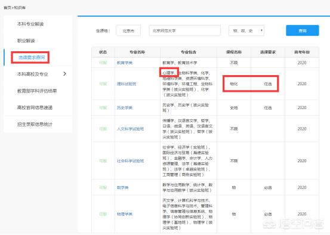
Task: Click the 高考年份 column header
Action: tap(302, 52)
